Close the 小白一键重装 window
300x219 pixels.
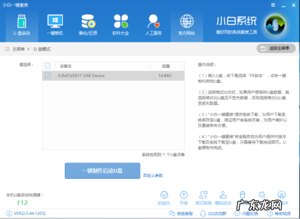pos(294,5)
